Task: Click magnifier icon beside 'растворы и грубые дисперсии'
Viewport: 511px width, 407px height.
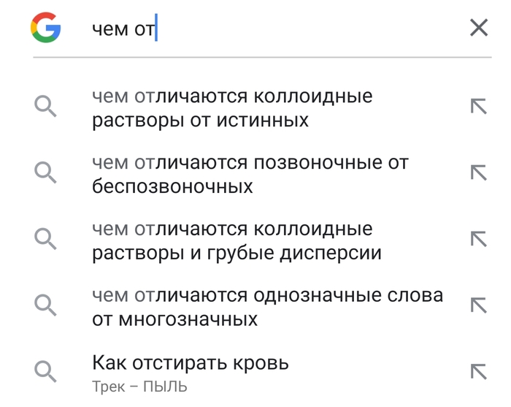Action: click(45, 240)
